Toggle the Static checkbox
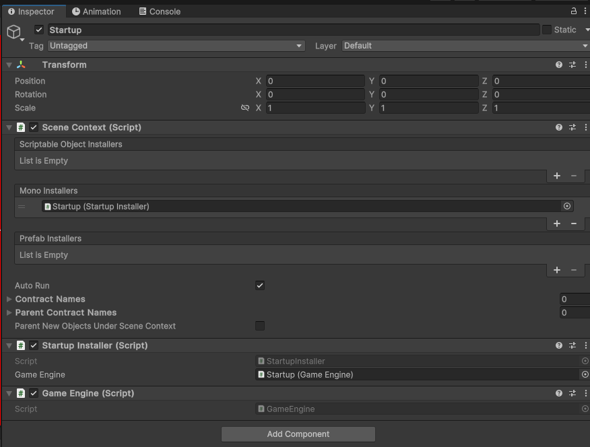 (x=547, y=30)
